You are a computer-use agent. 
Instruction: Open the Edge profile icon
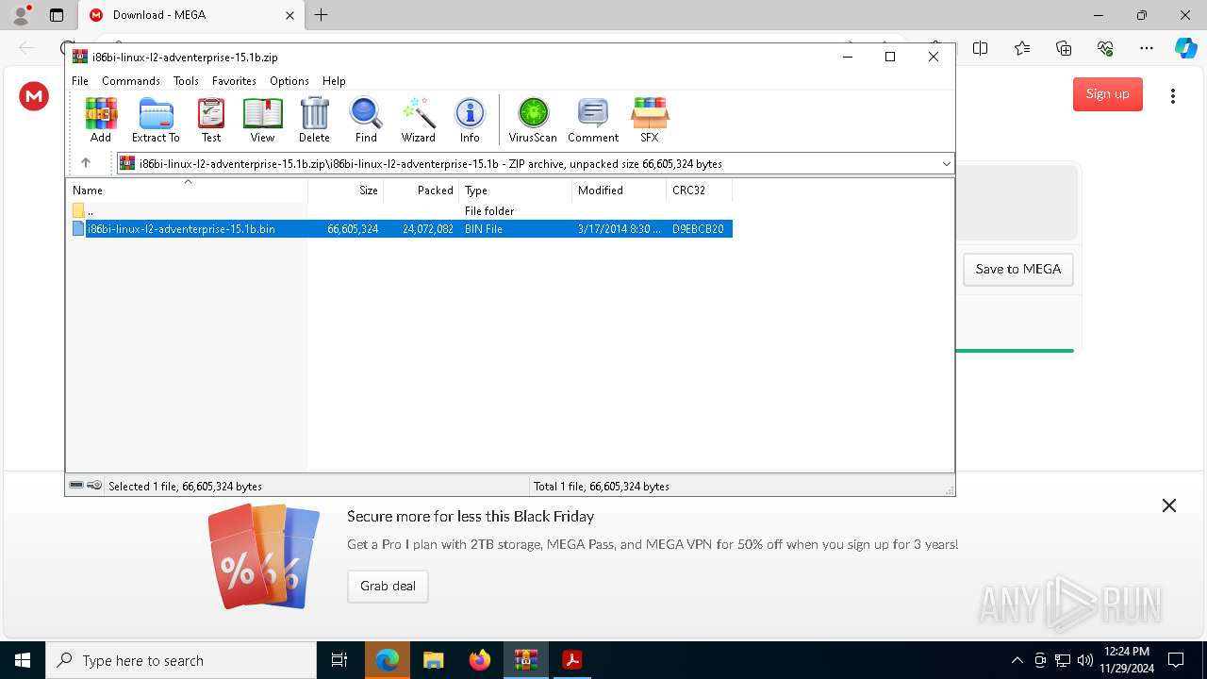point(21,14)
